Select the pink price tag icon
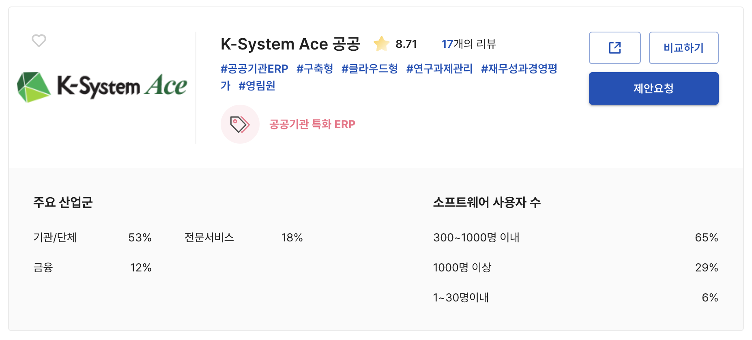752x340 pixels. (240, 124)
